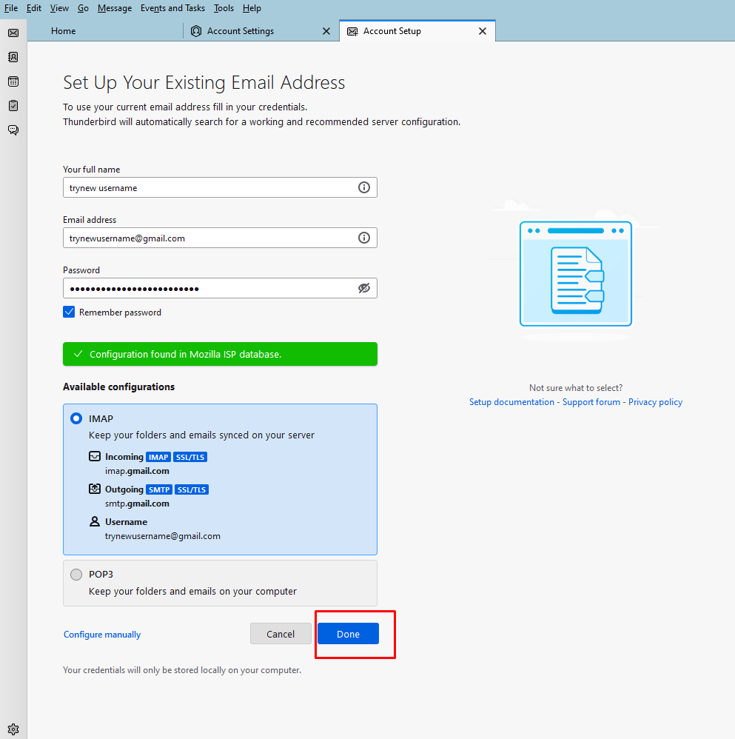
Task: Click the Cancel button
Action: pyautogui.click(x=281, y=634)
